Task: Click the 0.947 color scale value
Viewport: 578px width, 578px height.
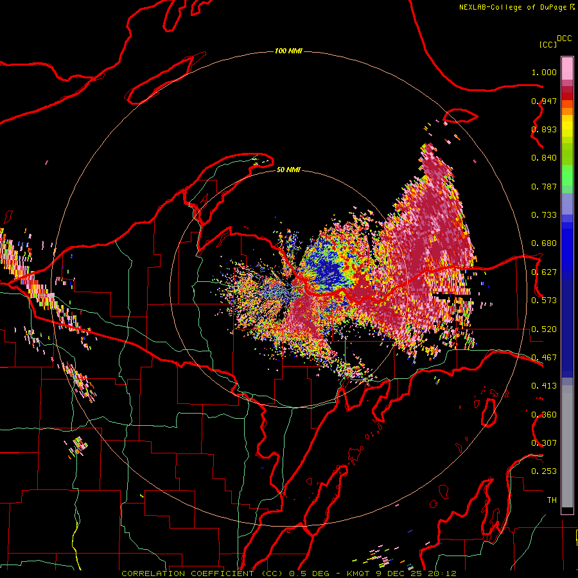Action: [544, 101]
